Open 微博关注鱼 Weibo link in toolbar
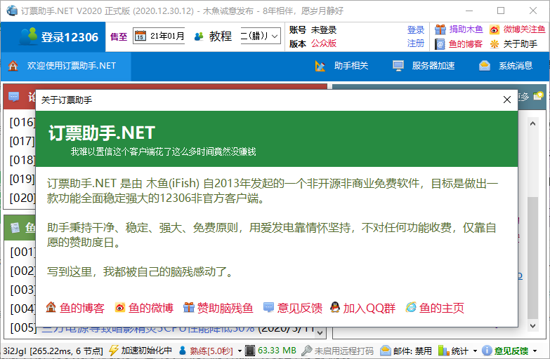The image size is (550, 359). click(518, 29)
